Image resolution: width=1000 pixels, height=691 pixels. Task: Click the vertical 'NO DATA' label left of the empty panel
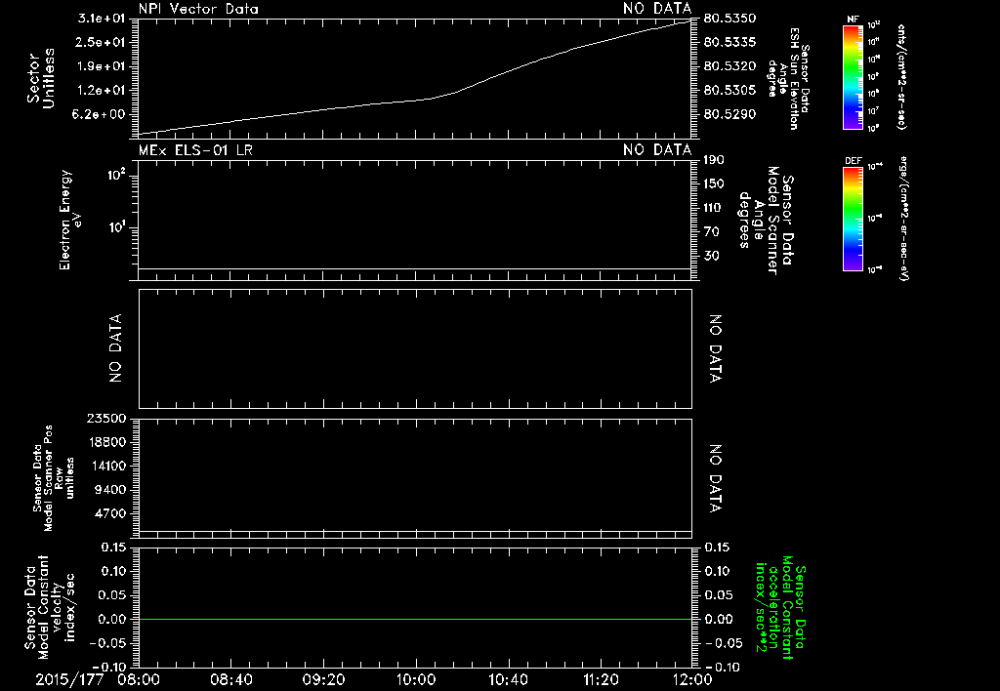(115, 348)
